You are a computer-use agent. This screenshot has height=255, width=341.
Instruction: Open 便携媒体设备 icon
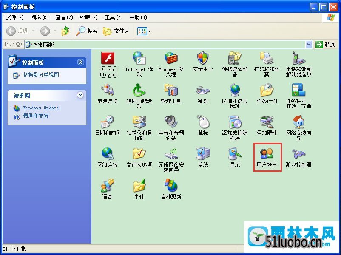235,64
